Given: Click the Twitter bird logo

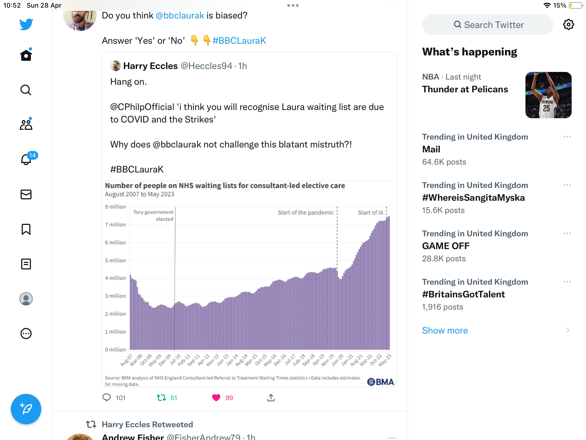Looking at the screenshot, I should click(26, 24).
